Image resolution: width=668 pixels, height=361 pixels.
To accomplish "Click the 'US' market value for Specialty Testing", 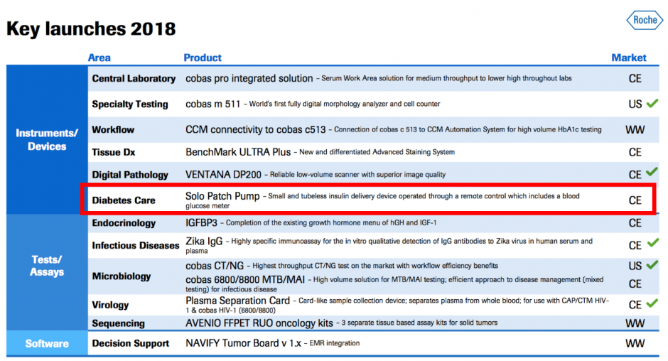I will click(635, 104).
